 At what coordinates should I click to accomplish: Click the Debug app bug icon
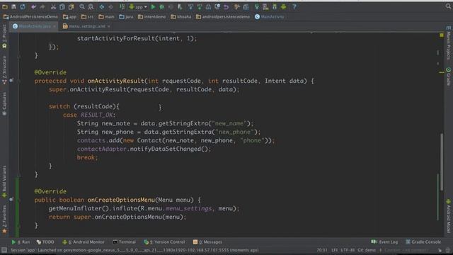click(162, 6)
